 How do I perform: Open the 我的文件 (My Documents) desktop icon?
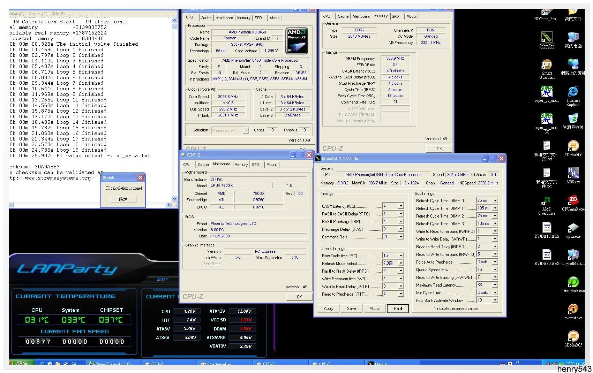coord(573,15)
